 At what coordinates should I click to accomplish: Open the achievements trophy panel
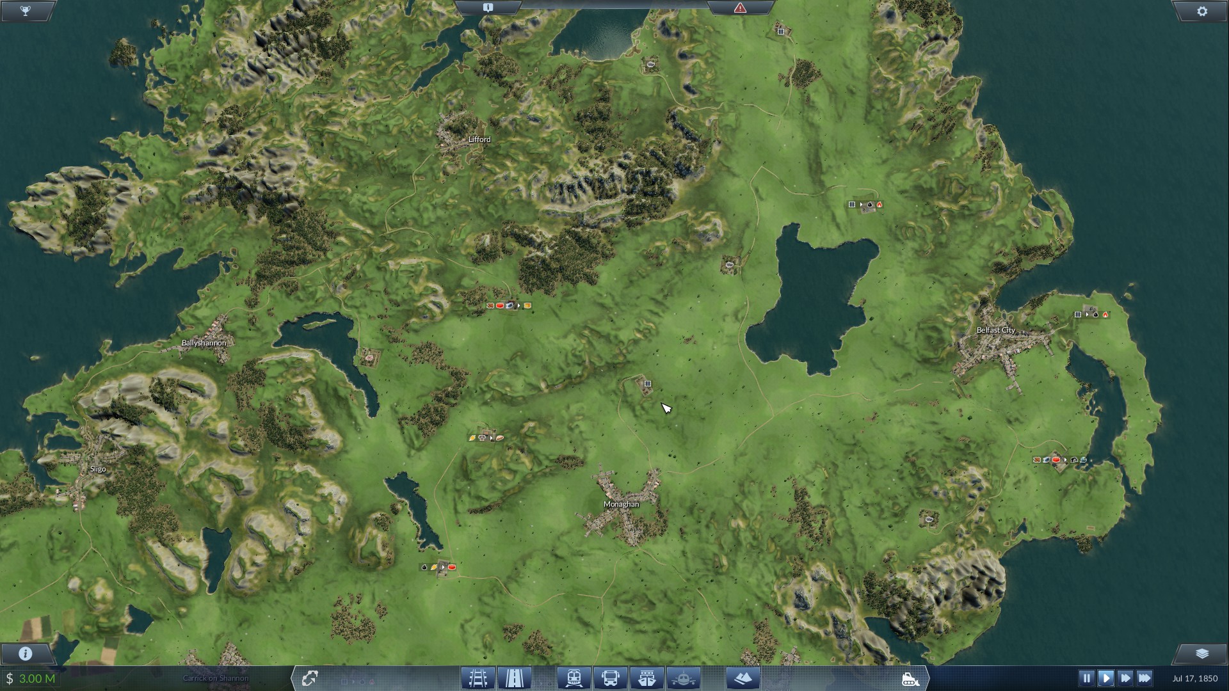tap(26, 11)
